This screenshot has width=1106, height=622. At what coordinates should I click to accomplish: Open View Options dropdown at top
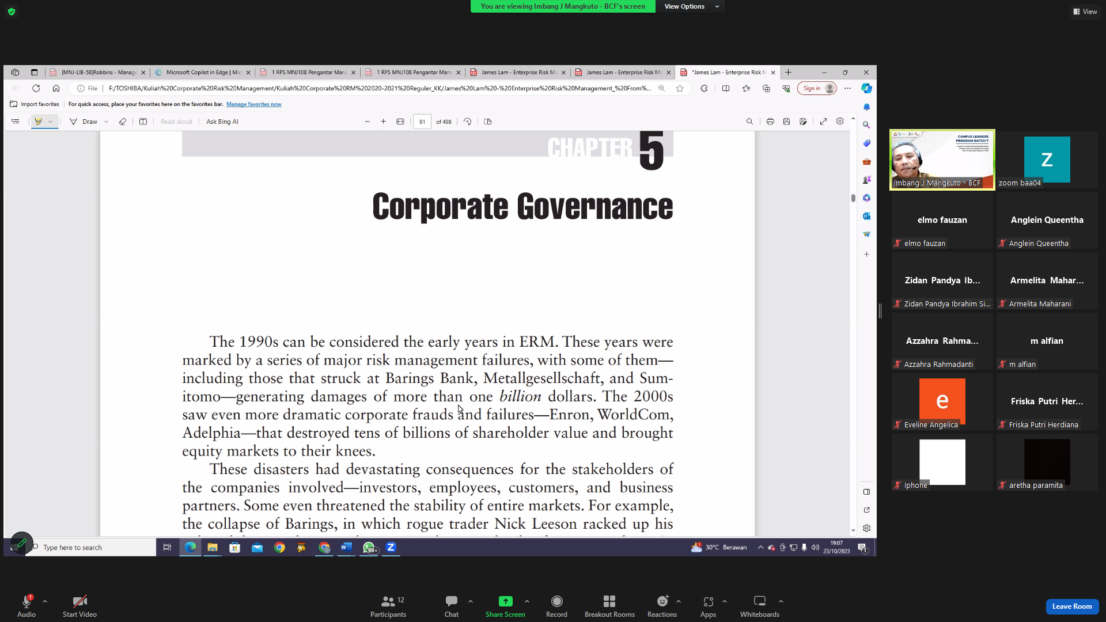pos(691,6)
